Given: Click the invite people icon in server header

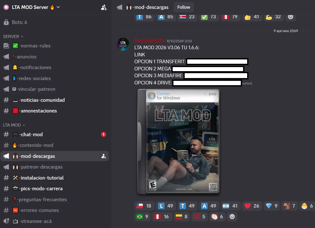Looking at the screenshot, I should pos(104,7).
